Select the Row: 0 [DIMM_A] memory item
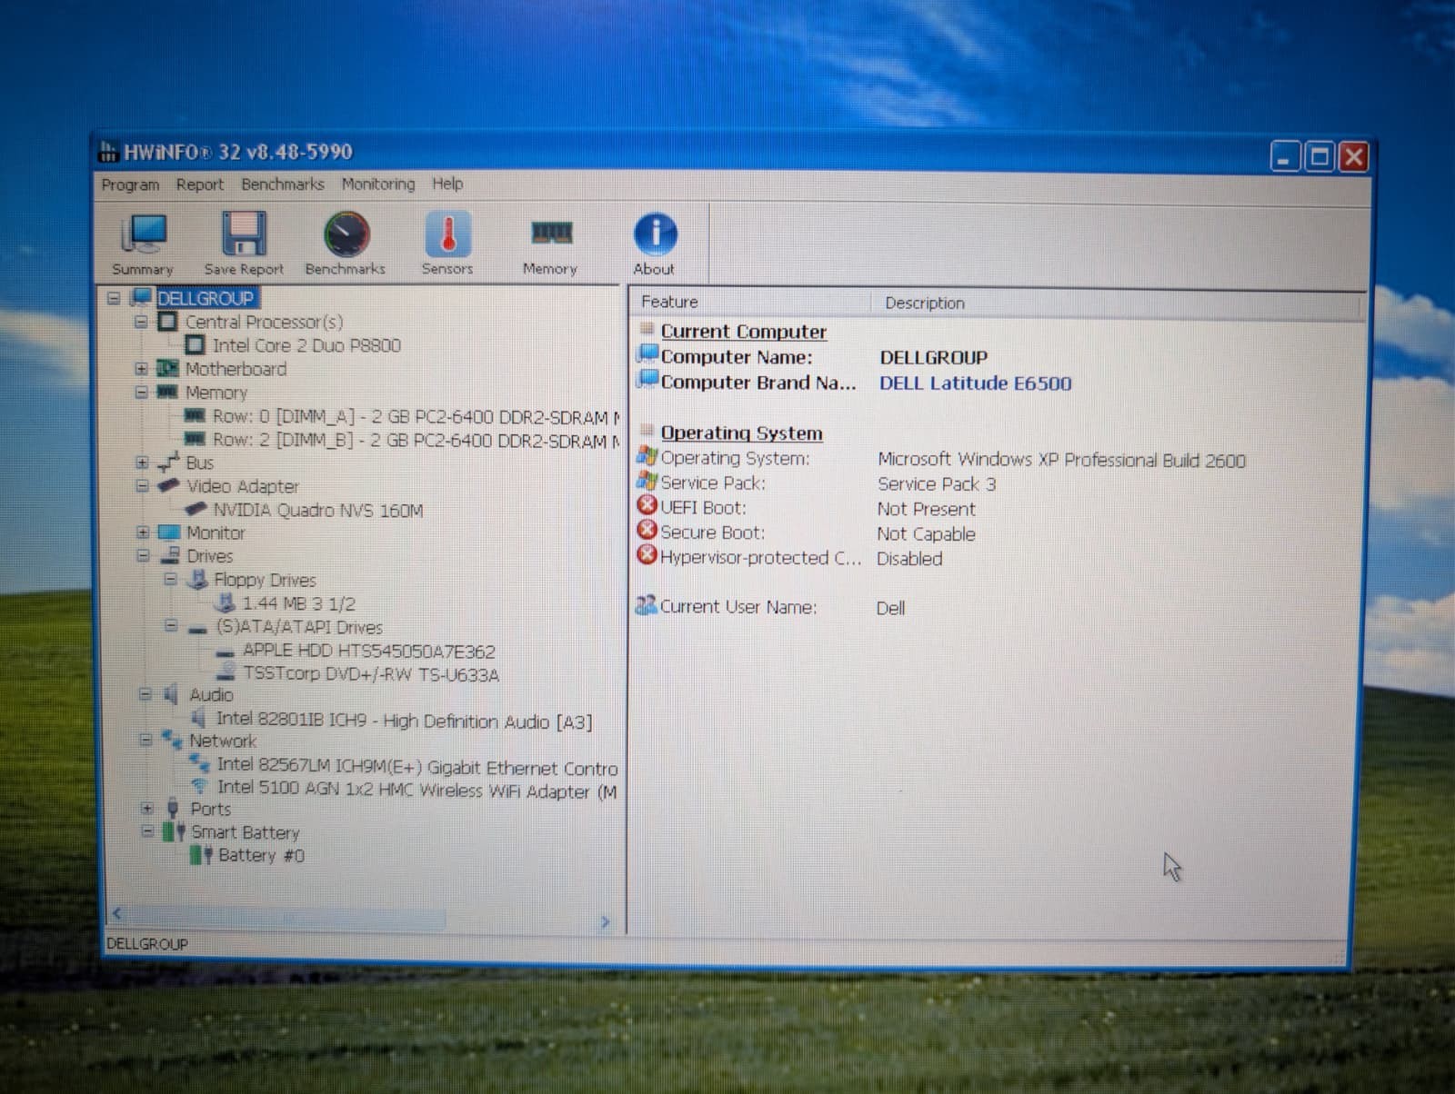Screen dimensions: 1455x1094 point(416,417)
